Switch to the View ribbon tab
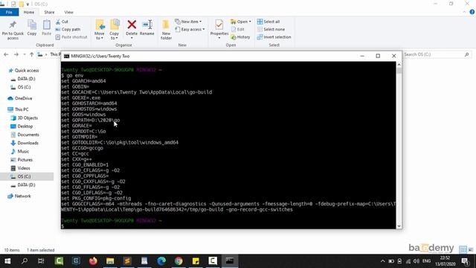 point(69,12)
